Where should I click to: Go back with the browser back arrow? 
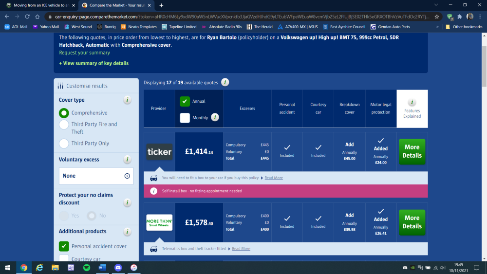(x=7, y=17)
